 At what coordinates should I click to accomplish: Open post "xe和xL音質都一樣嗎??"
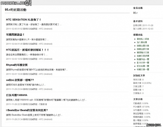pos(20,80)
